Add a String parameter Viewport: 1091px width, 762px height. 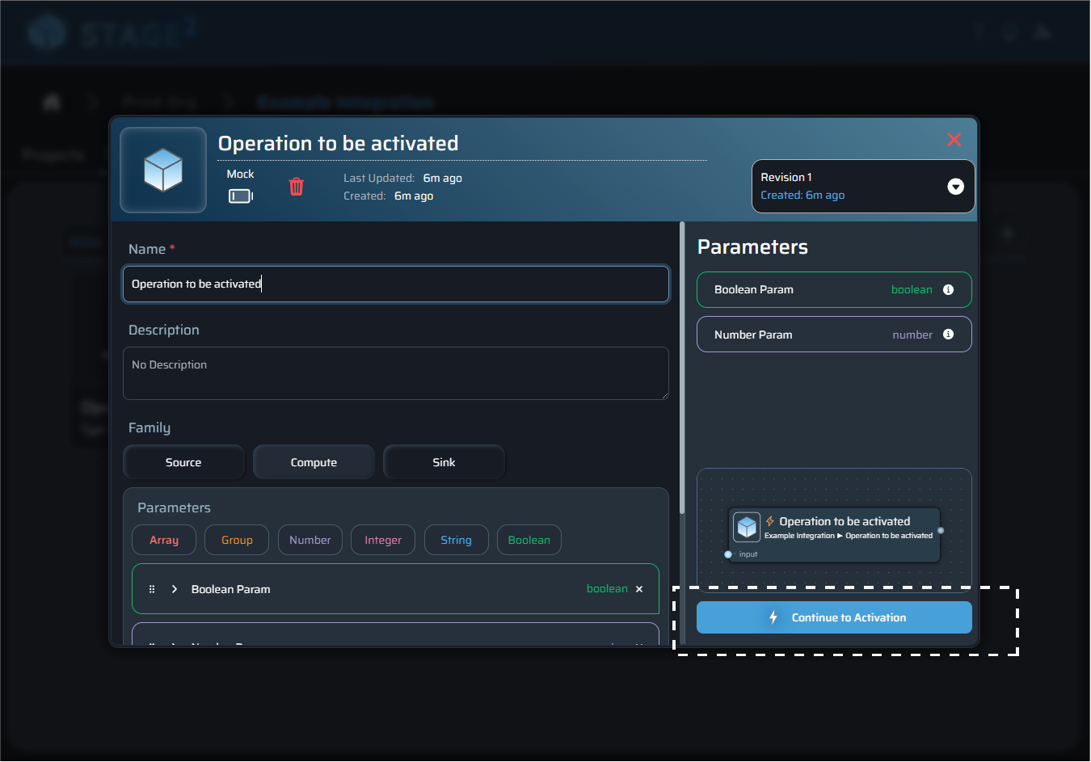pos(456,540)
